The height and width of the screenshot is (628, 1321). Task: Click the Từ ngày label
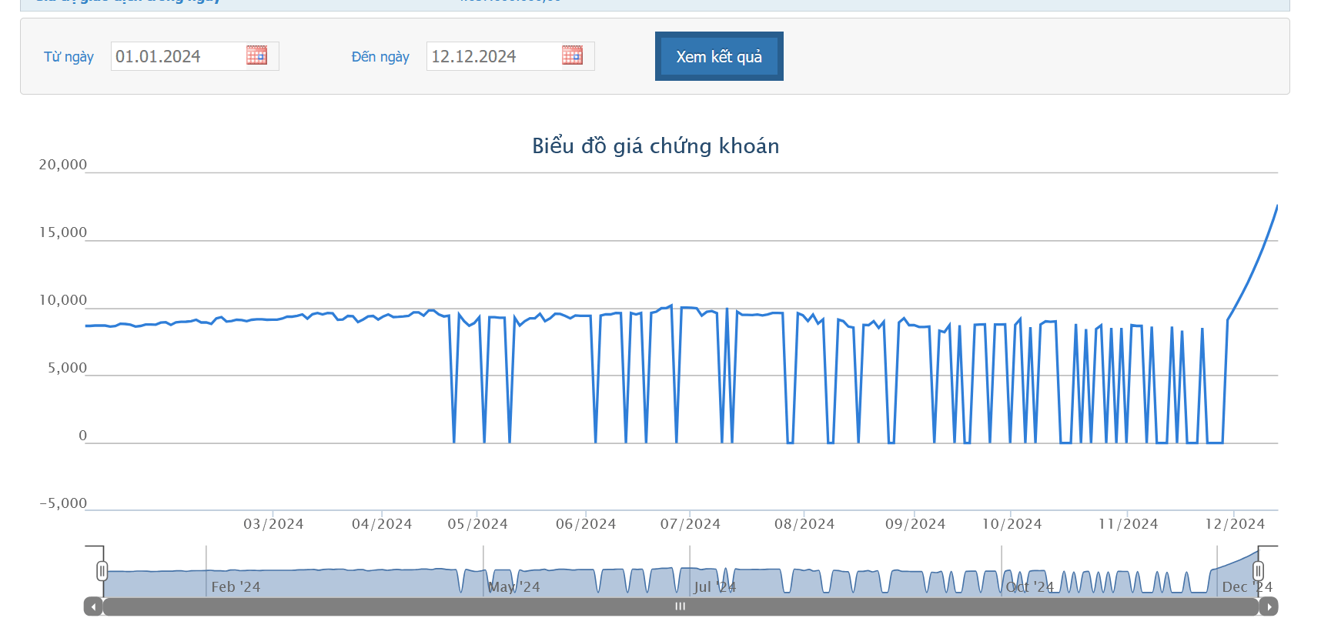click(x=69, y=57)
